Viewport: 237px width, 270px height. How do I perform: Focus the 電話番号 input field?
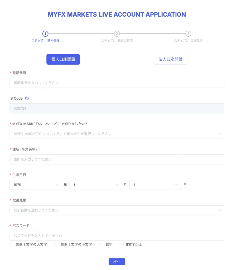point(117,83)
